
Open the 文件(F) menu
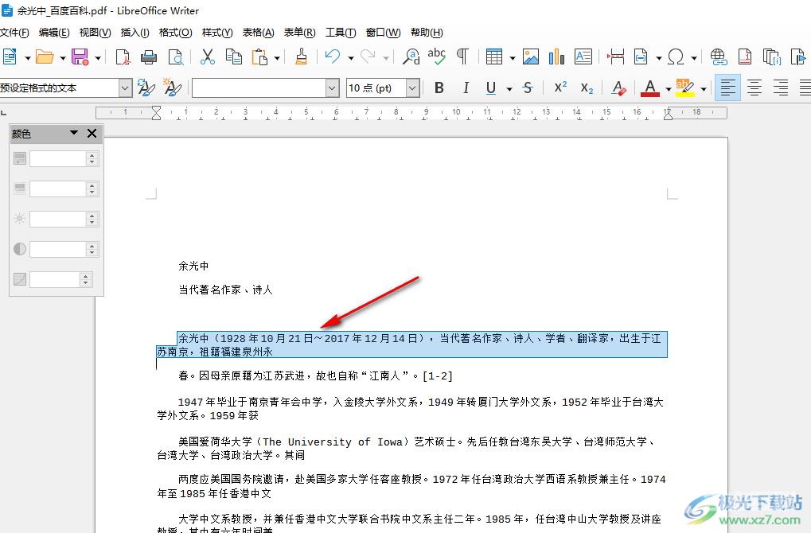click(x=14, y=33)
